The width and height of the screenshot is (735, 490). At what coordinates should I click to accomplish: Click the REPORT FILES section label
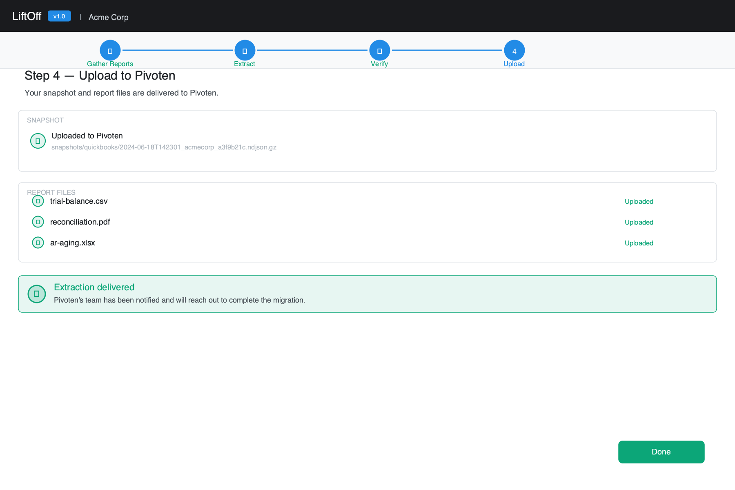51,192
